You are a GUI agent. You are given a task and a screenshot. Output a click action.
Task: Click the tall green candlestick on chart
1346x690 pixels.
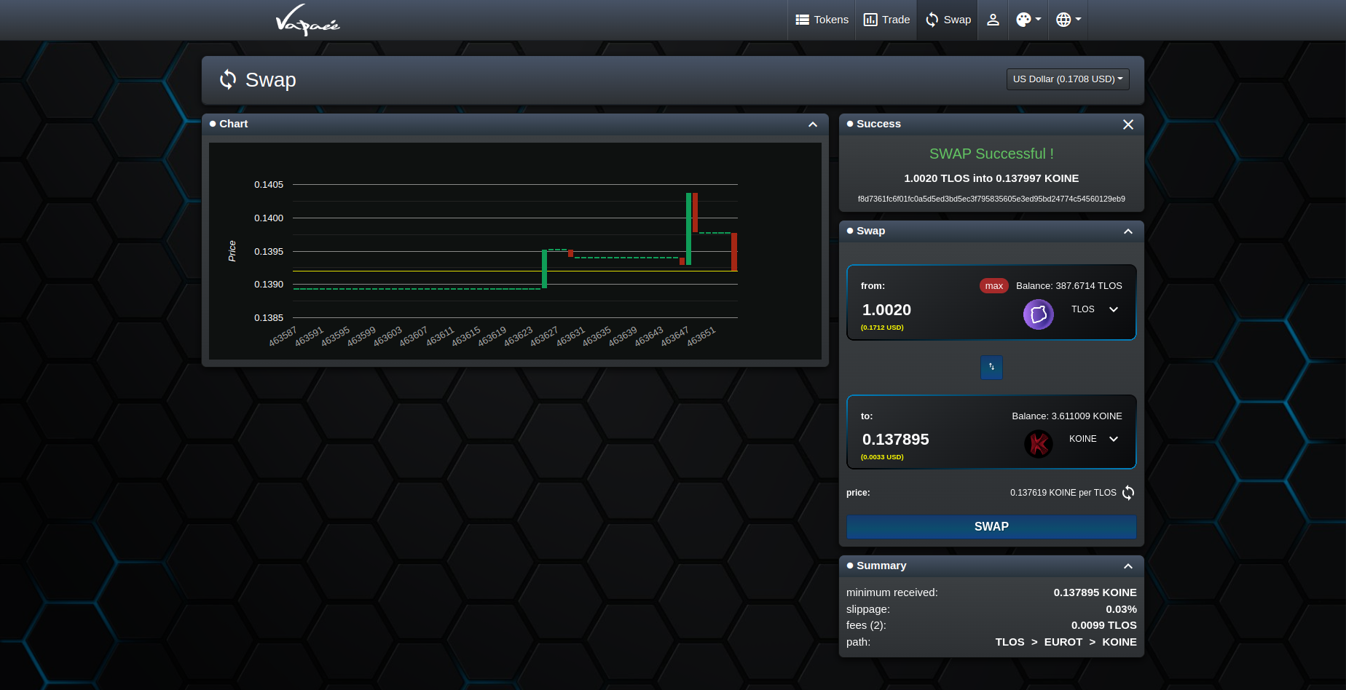[x=688, y=229]
